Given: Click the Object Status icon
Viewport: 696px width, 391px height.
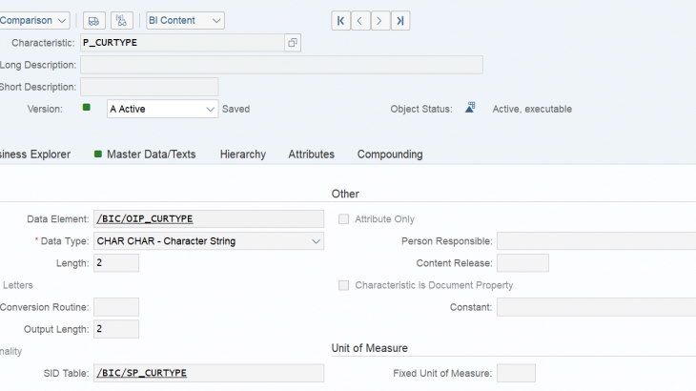Looking at the screenshot, I should [470, 108].
